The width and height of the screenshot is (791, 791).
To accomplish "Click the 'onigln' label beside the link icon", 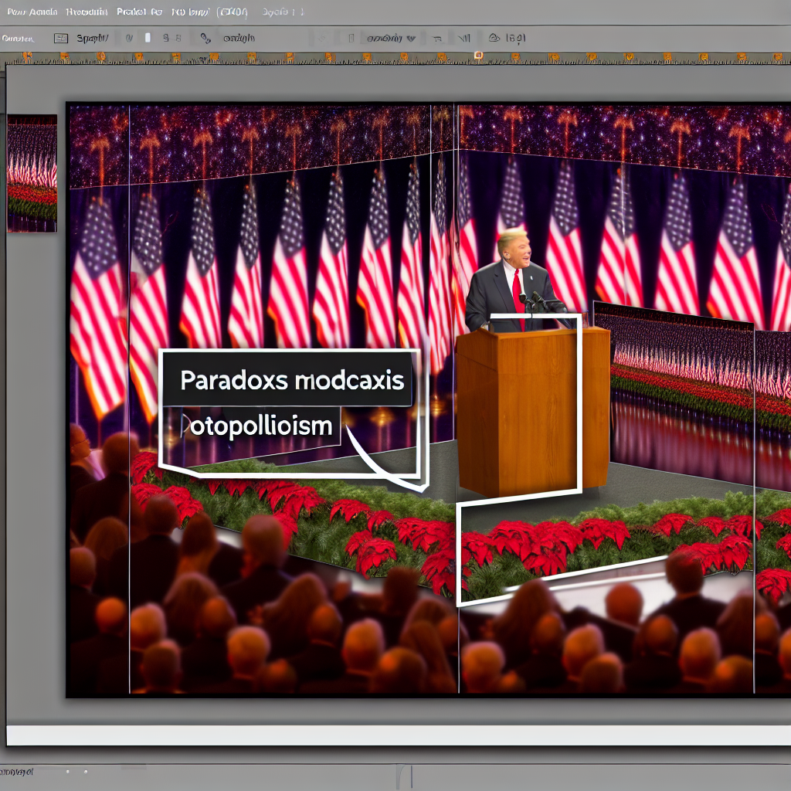I will (x=239, y=38).
